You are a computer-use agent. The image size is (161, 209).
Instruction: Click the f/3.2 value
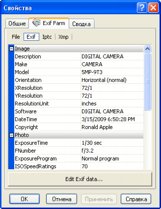coord(87,151)
